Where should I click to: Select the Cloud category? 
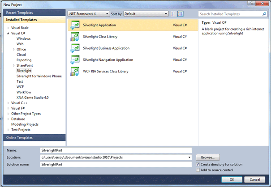tap(21, 55)
